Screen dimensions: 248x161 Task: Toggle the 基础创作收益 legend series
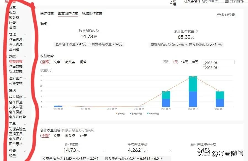tap(136, 113)
